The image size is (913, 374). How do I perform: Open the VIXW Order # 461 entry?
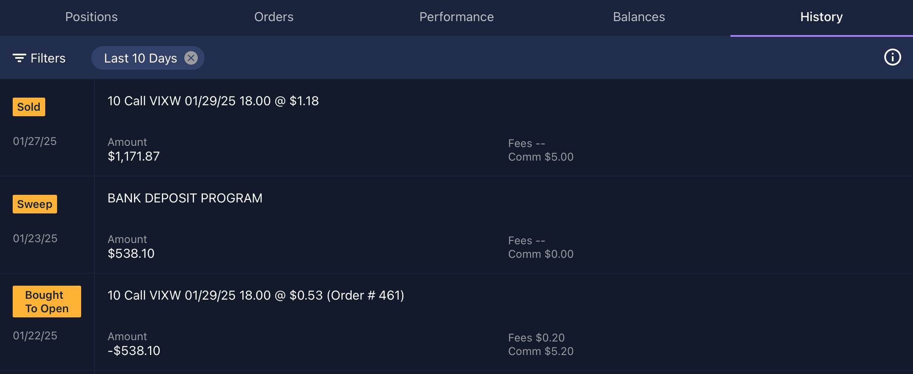256,295
